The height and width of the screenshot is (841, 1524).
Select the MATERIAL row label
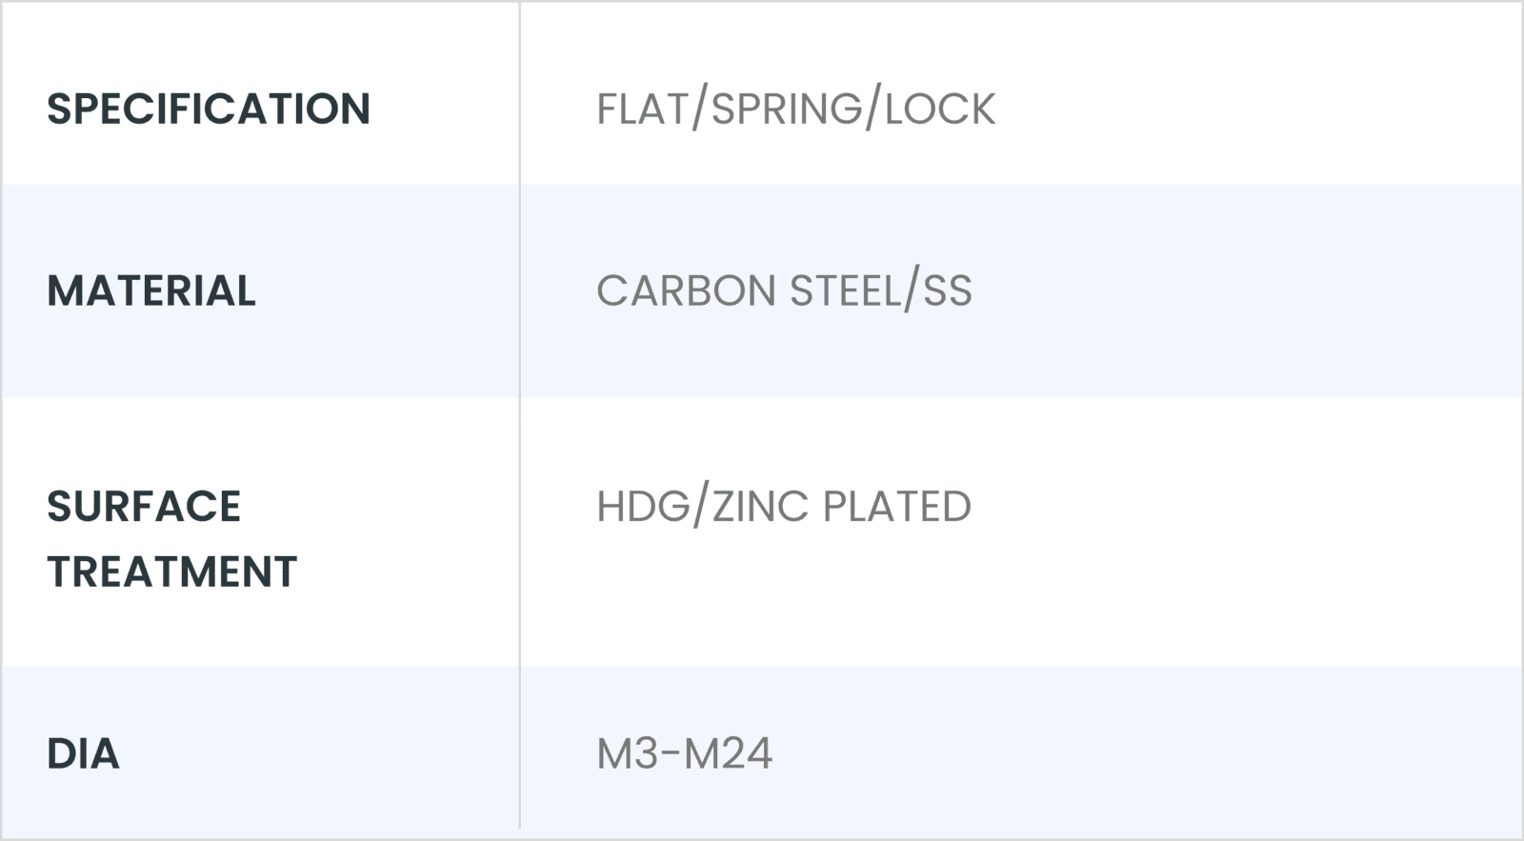[151, 290]
